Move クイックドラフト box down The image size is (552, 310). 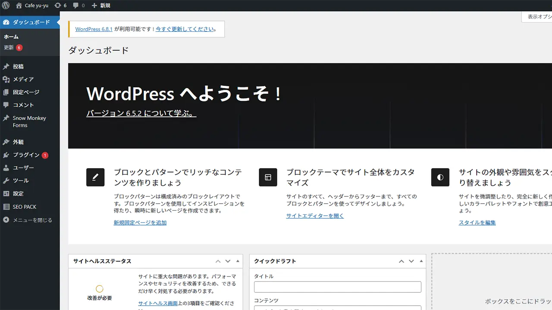tap(411, 261)
